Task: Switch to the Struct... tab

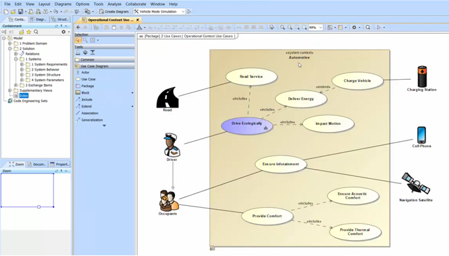Action: coord(60,19)
